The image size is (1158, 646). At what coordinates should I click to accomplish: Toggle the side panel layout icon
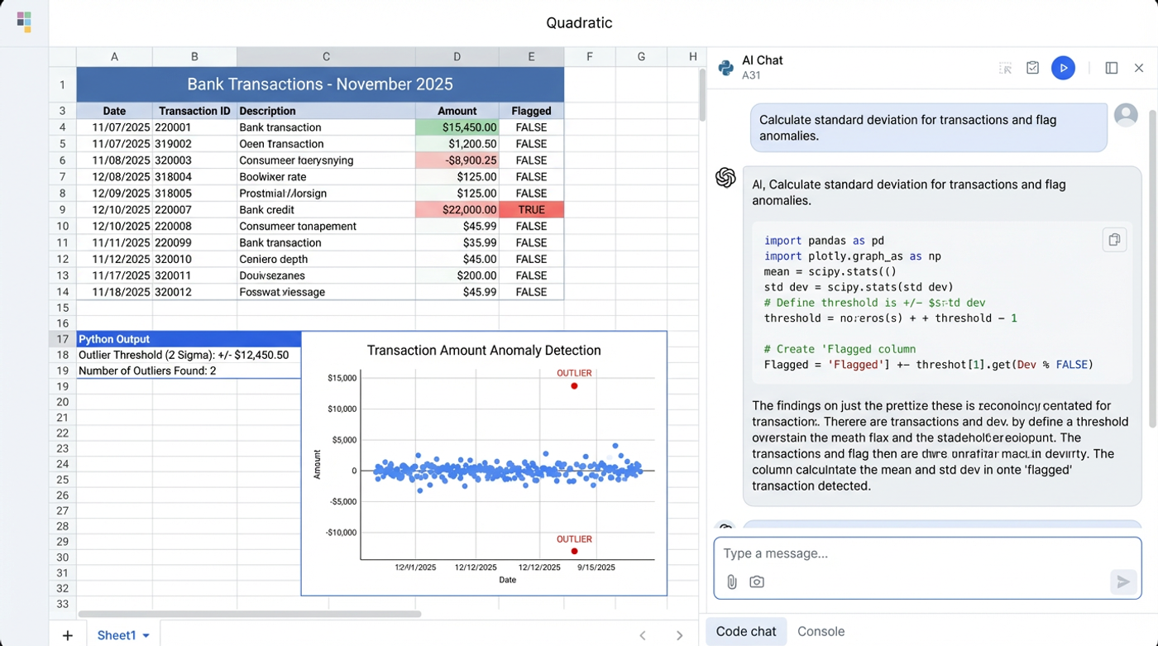coord(1112,68)
